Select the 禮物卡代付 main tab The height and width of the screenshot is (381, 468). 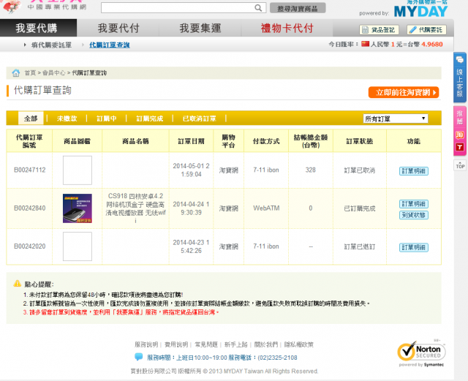287,28
